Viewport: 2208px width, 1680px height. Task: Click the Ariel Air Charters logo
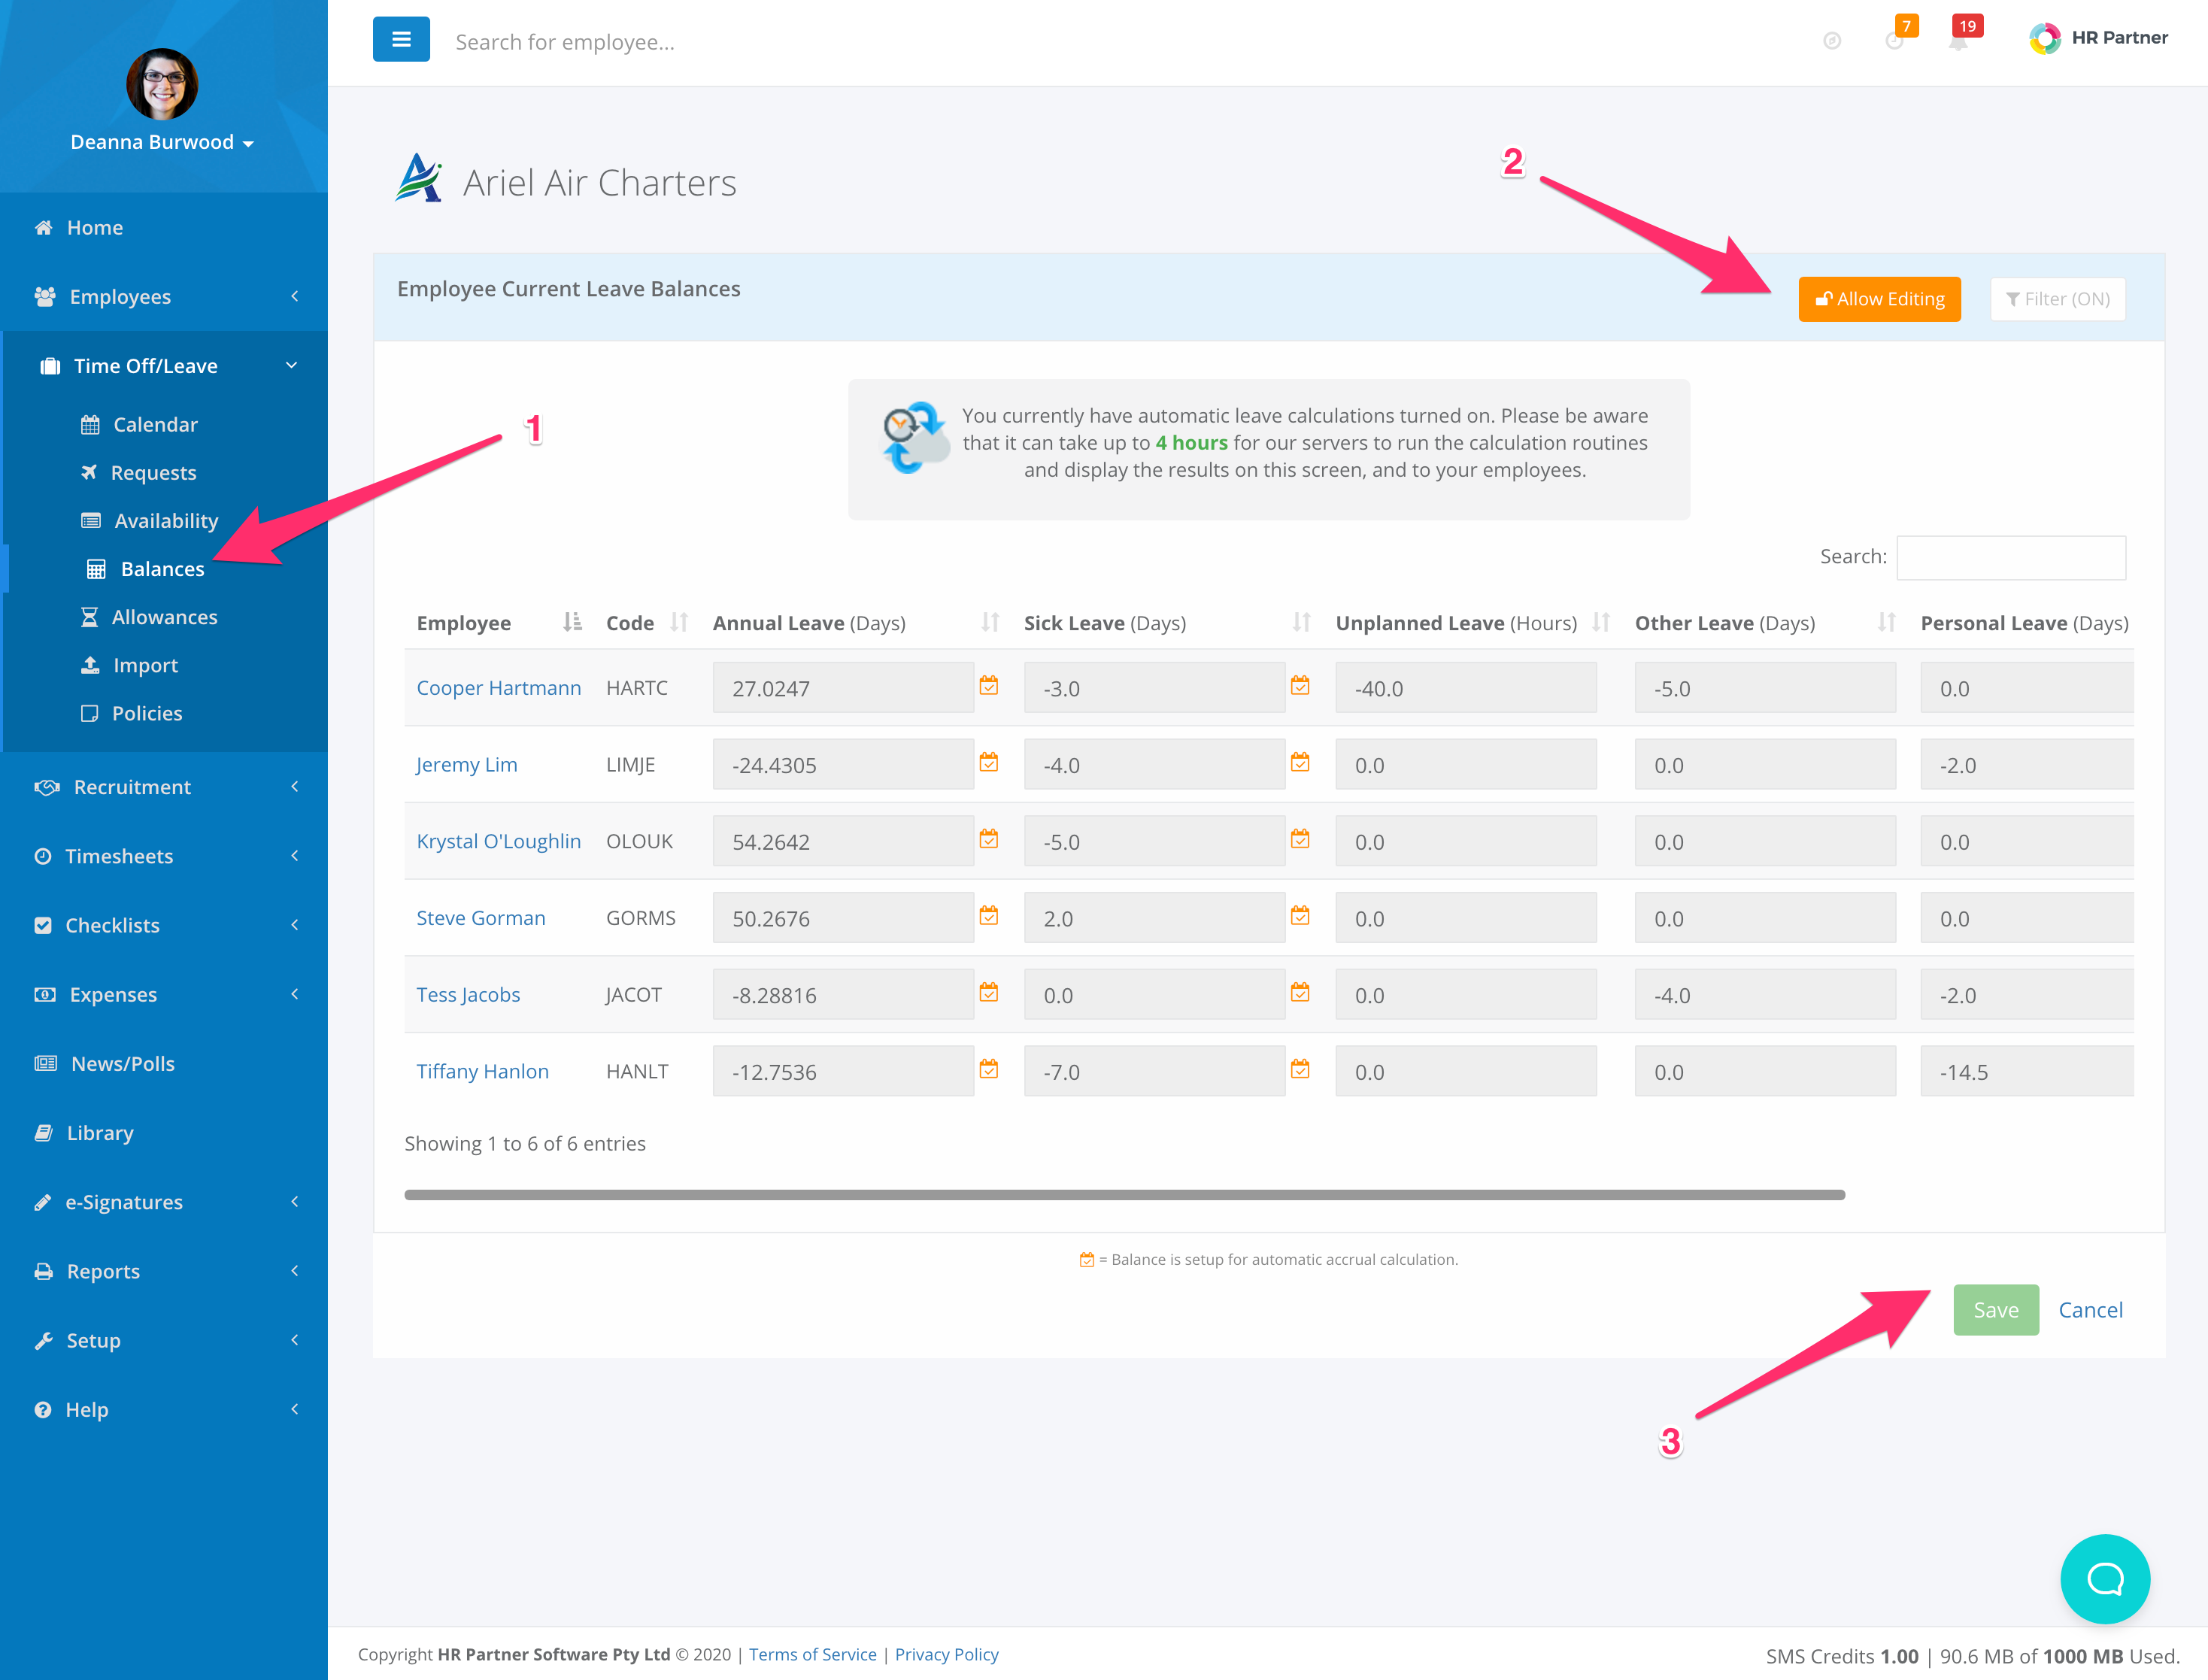coord(419,179)
